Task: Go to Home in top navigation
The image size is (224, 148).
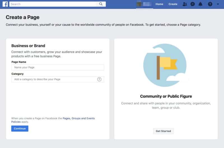Action: tap(159, 4)
